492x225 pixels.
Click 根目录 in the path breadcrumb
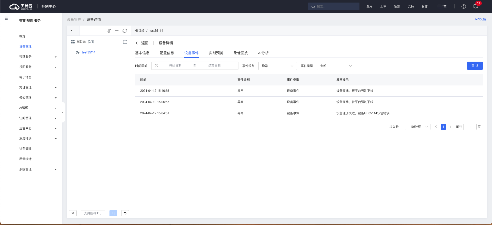click(140, 31)
